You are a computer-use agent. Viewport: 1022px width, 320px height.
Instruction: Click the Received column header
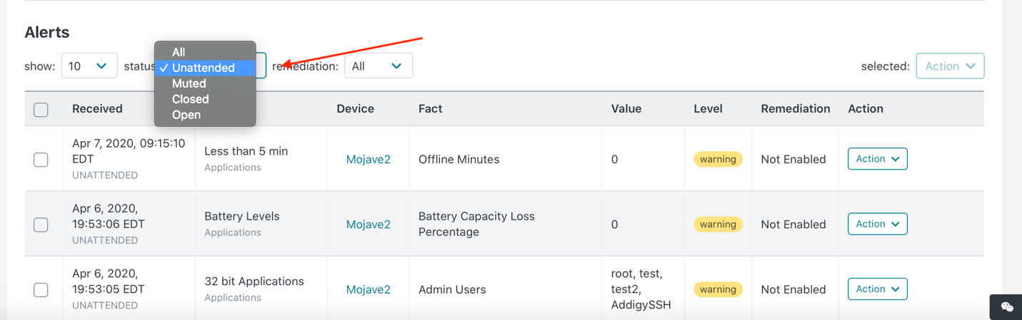click(x=97, y=109)
